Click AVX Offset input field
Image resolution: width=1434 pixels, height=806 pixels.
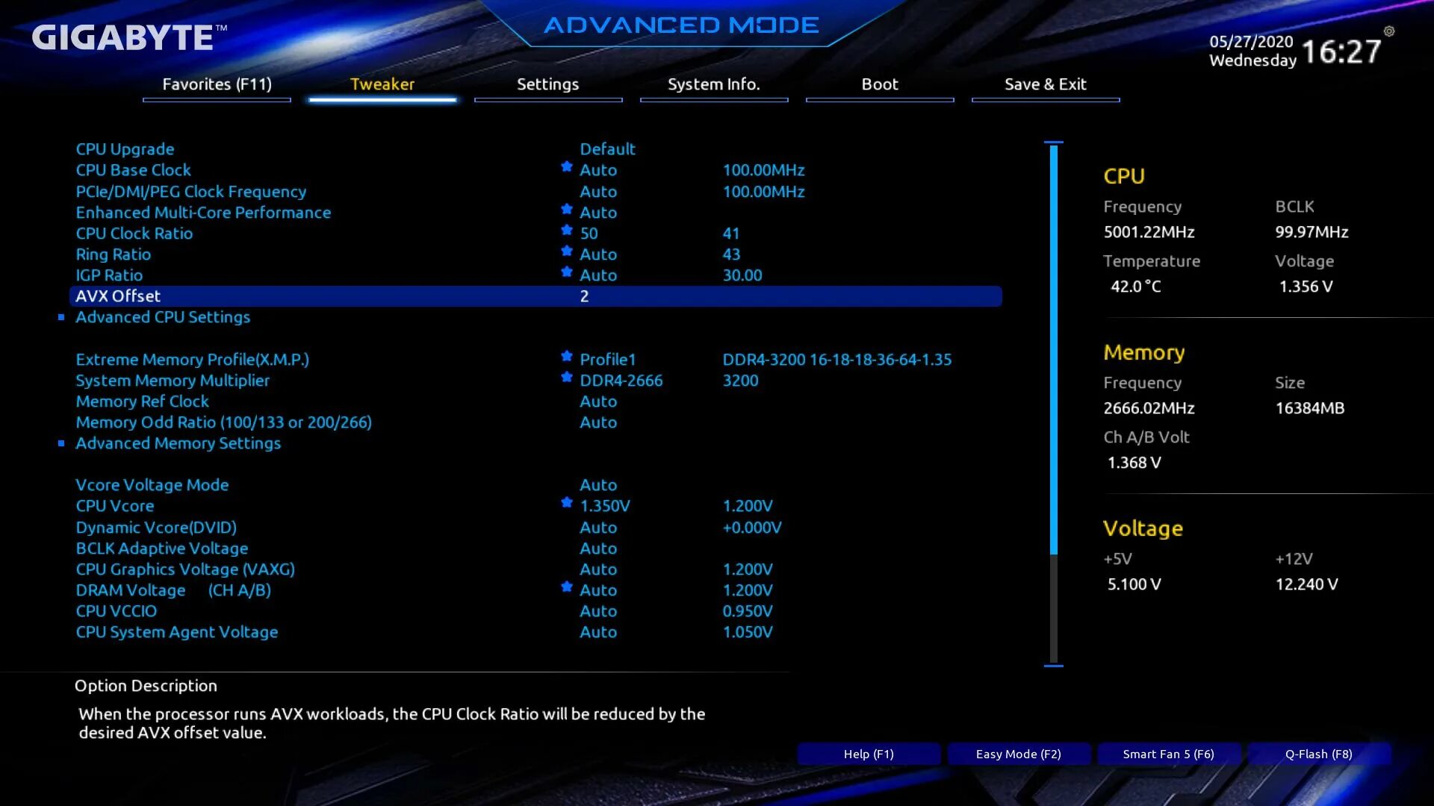(584, 296)
